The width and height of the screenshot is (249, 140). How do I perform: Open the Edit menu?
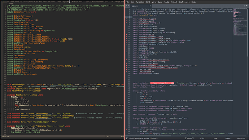pos(132,2)
